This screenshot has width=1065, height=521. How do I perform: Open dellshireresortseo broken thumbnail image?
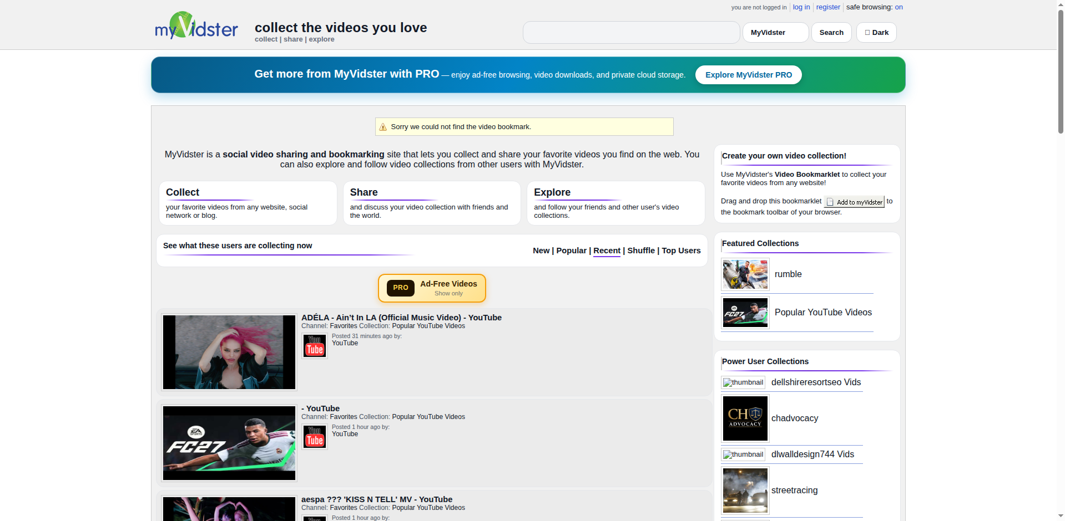coord(743,382)
